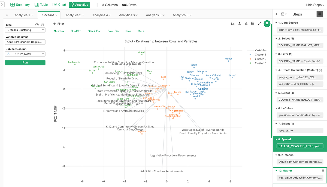Click the K-Means settings gear icon
Screen dimensions: 327x187
(42, 25)
